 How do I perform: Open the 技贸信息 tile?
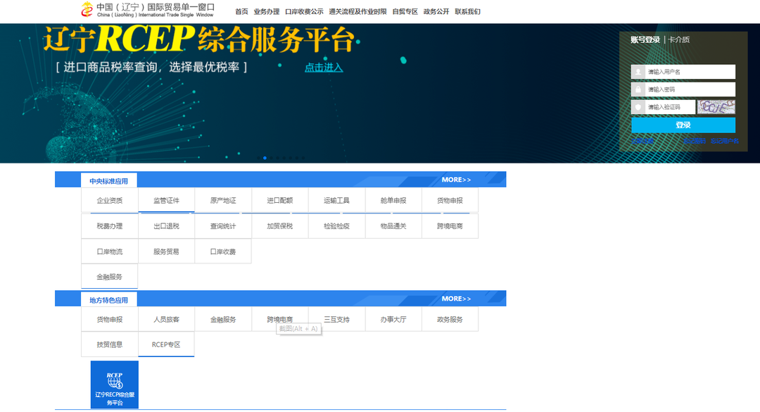coord(110,344)
